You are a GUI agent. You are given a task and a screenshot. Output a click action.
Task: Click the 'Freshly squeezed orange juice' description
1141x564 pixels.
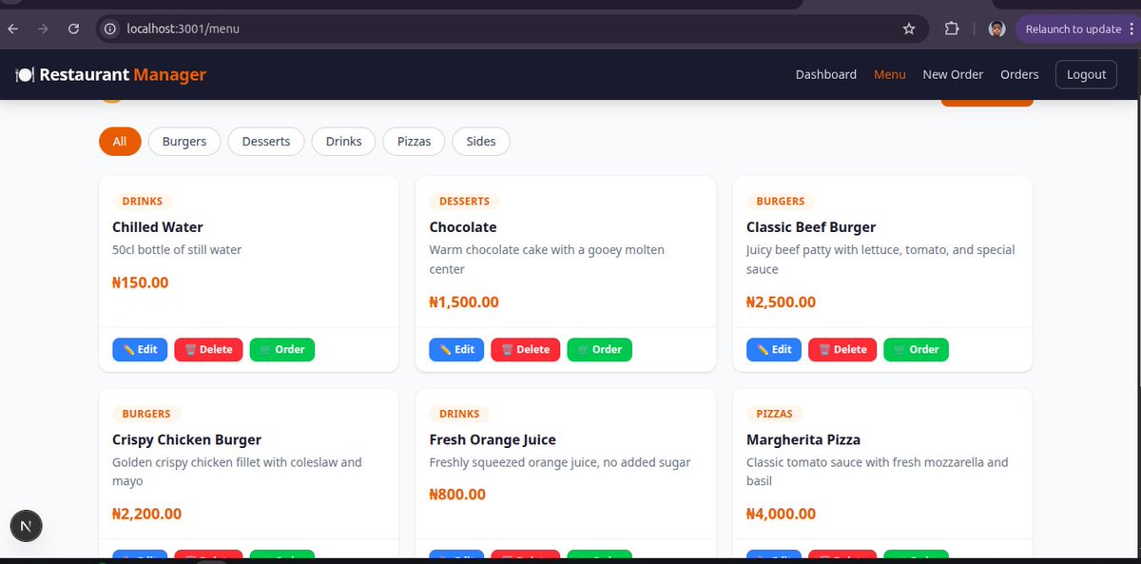560,462
